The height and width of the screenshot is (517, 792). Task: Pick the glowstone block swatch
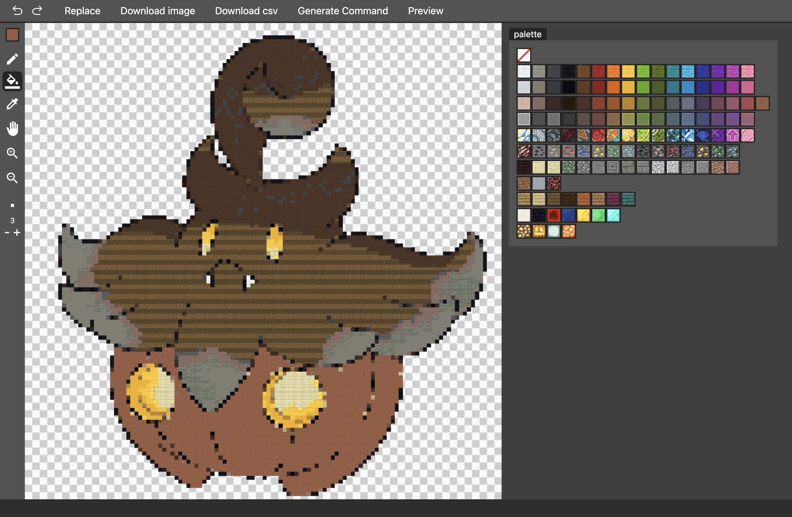click(523, 231)
